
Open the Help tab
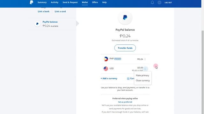[104, 2]
